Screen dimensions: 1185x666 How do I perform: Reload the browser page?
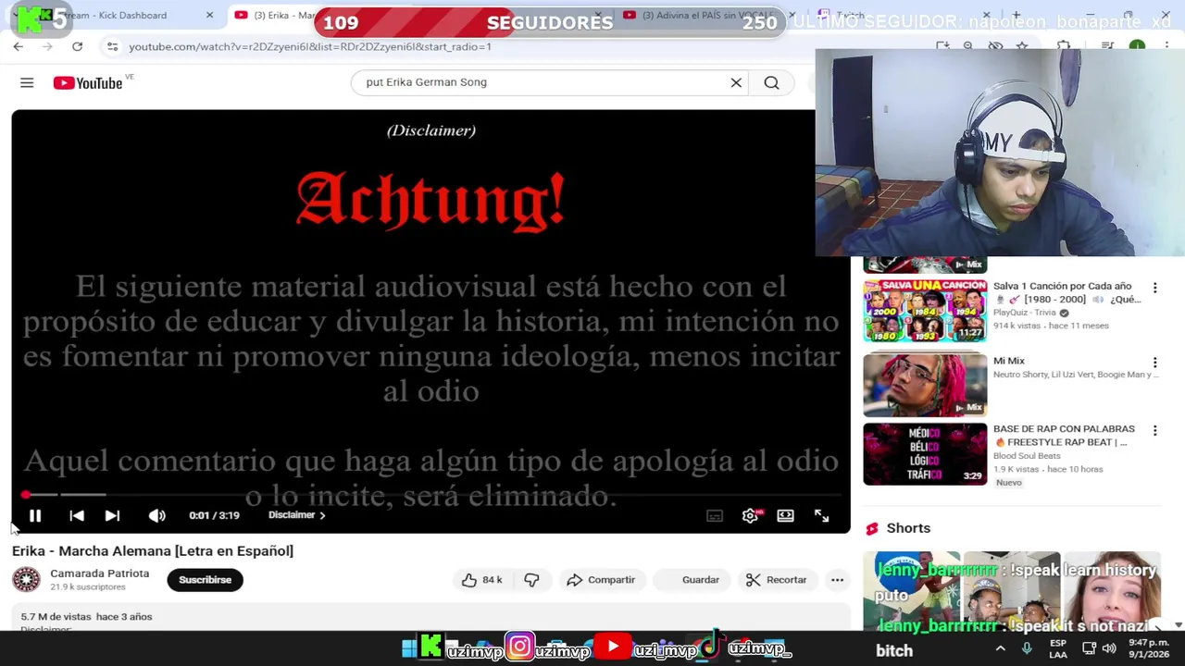pos(78,46)
